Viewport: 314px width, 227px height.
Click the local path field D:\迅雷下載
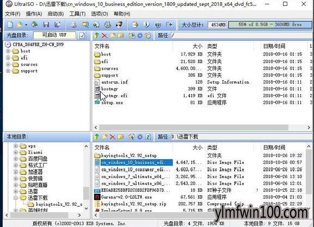pos(241,137)
